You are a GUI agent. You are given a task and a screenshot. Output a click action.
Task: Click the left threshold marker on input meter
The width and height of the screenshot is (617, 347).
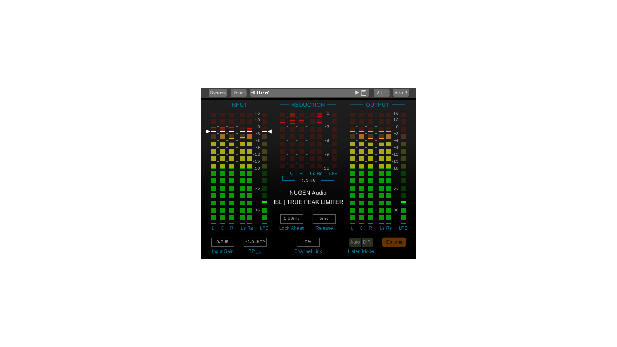tap(208, 131)
